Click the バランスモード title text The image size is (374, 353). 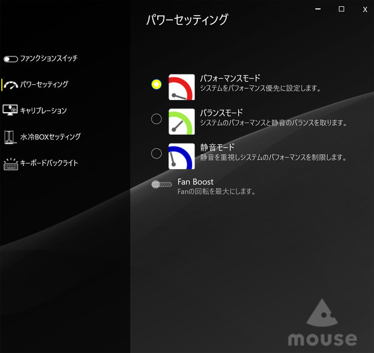click(221, 113)
